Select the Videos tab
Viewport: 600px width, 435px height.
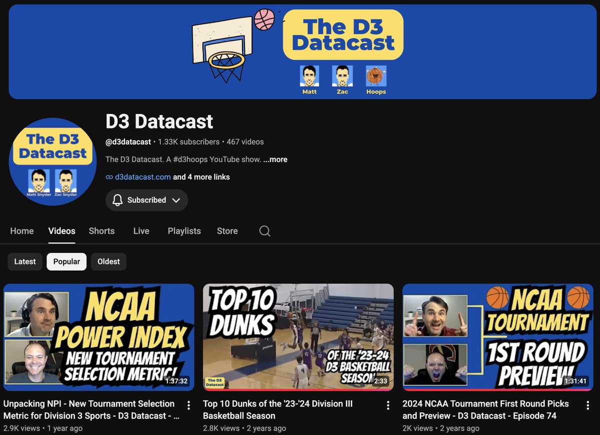point(61,231)
